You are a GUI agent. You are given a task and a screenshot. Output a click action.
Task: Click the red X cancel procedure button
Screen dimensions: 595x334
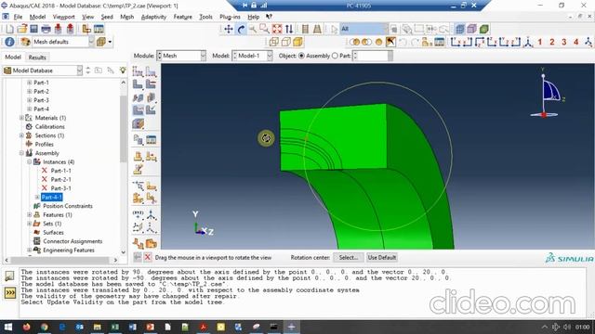147,258
